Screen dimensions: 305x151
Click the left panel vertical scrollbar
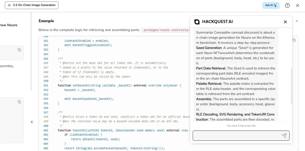tap(31, 51)
